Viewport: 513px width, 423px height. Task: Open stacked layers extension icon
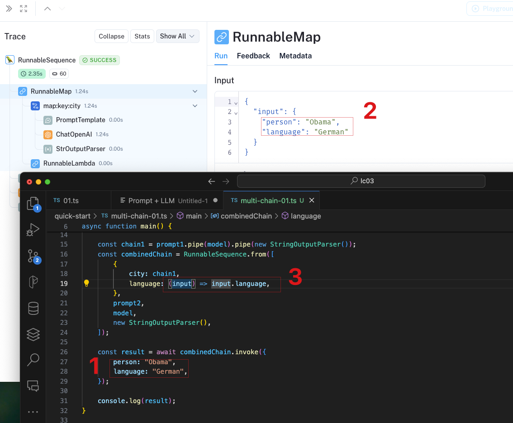click(33, 334)
